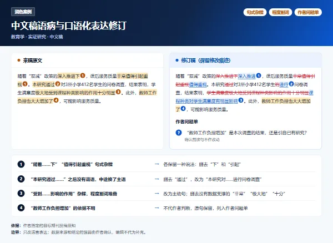Screen dimensions: 333x243
Task: Click the query text about 教师工作负担增加
Action: [x=246, y=133]
